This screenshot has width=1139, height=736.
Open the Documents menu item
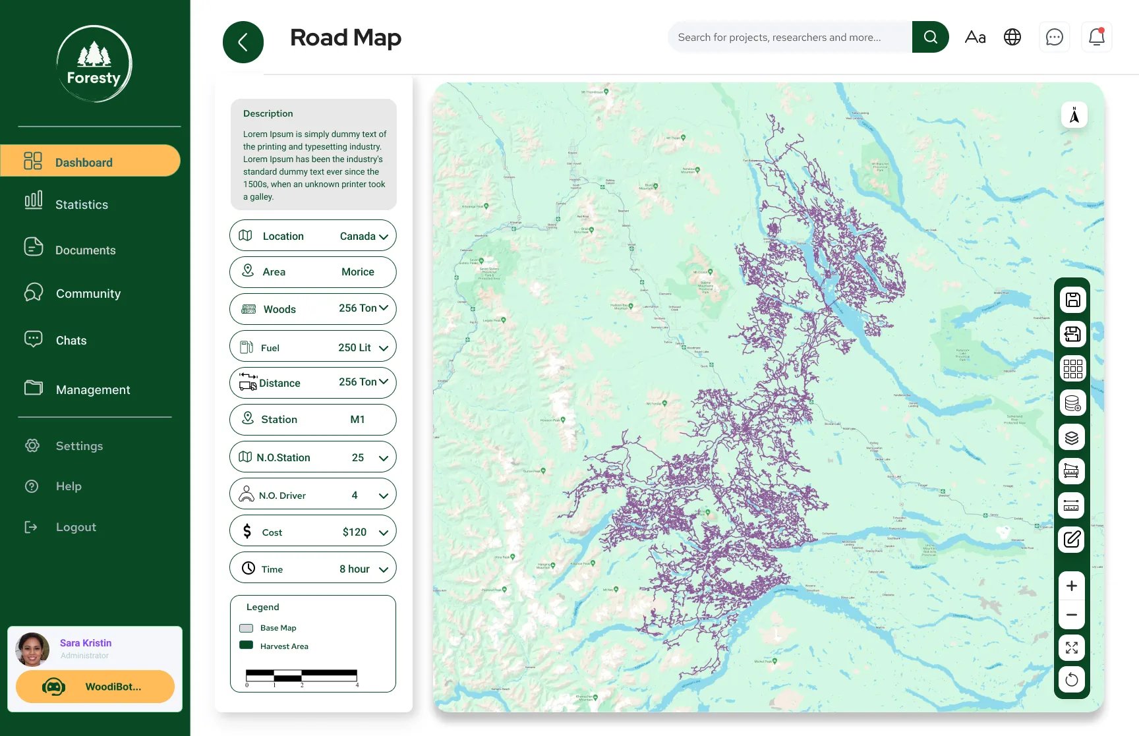(70, 248)
